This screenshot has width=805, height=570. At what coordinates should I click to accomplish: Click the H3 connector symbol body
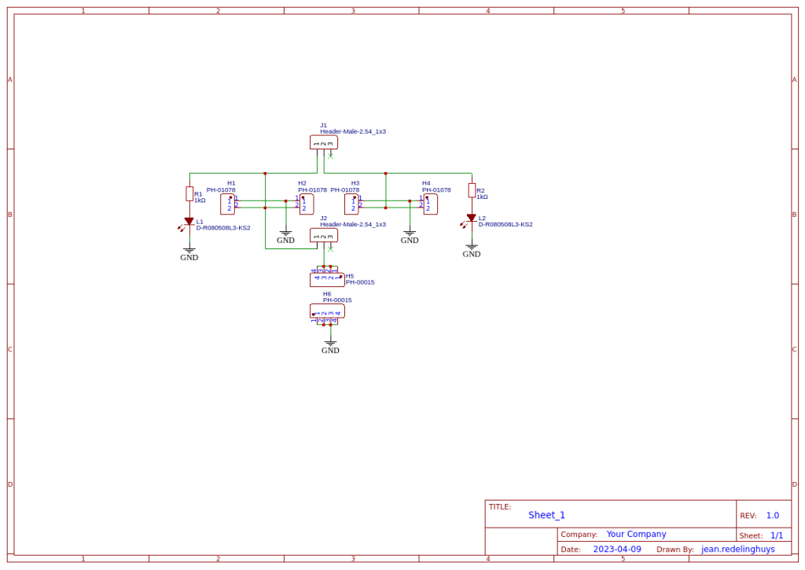coord(351,204)
